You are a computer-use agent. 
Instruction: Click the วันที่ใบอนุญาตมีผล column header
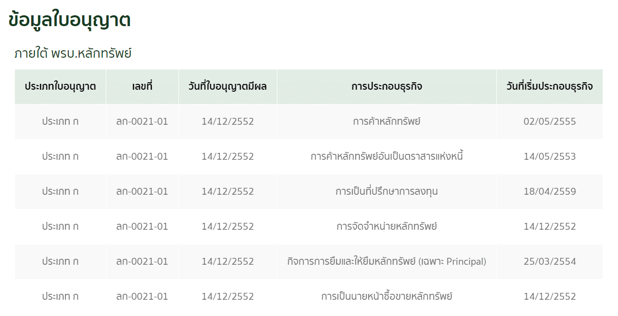point(228,87)
